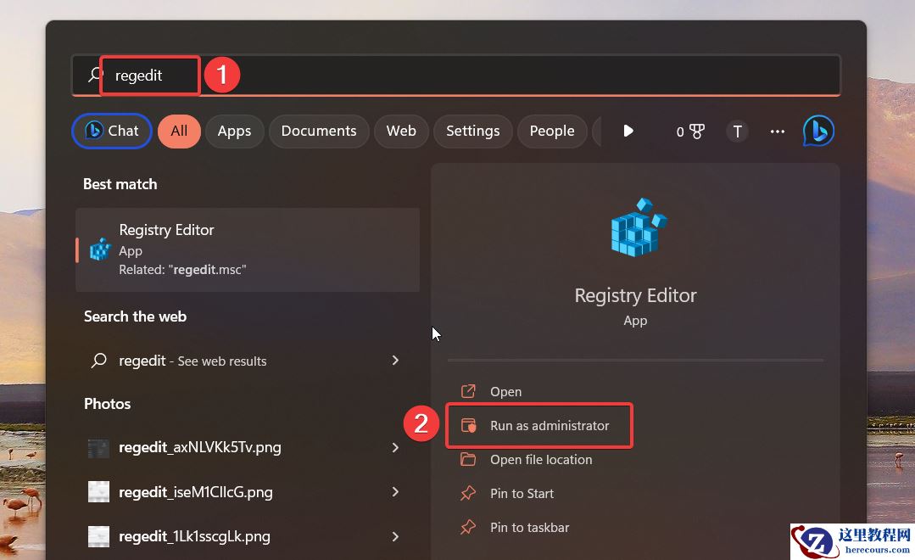This screenshot has height=560, width=915.
Task: Select the People filter pill
Action: (552, 131)
